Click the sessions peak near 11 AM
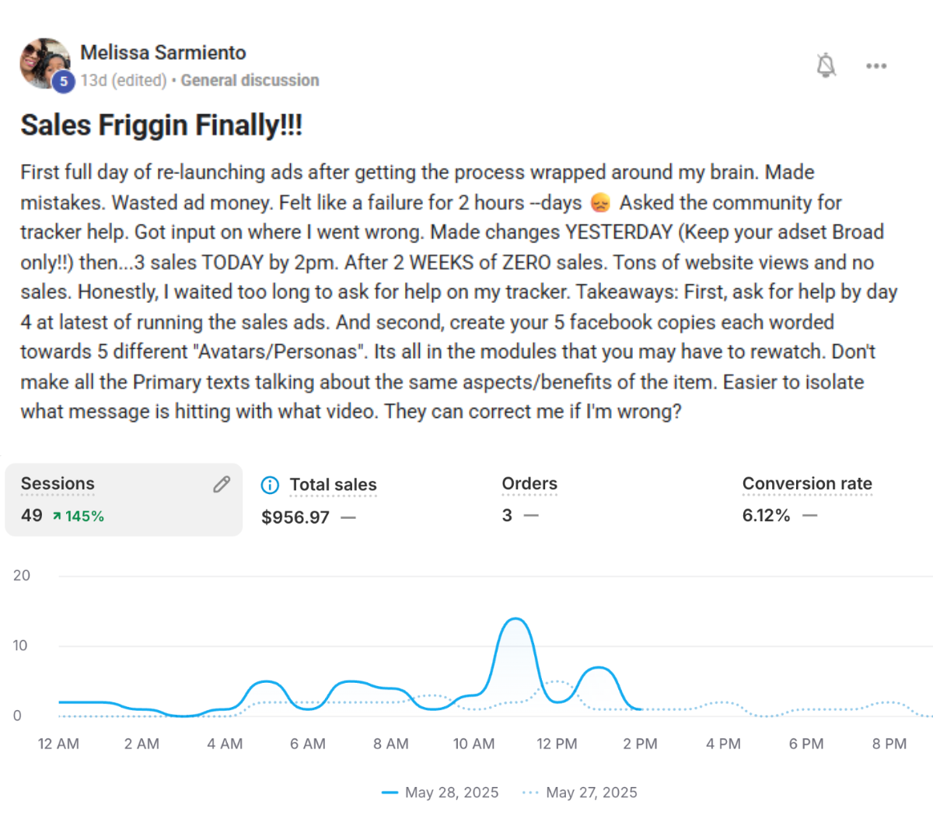The image size is (933, 839). click(x=515, y=619)
